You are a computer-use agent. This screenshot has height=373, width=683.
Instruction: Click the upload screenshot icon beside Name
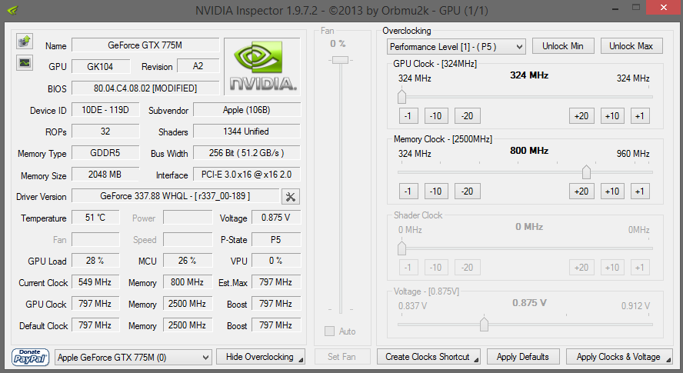coord(25,42)
